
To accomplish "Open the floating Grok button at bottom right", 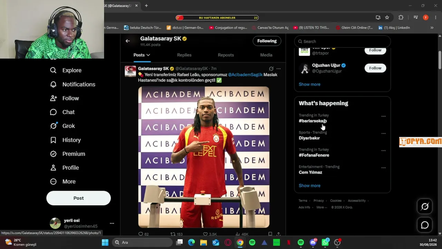I will [425, 206].
